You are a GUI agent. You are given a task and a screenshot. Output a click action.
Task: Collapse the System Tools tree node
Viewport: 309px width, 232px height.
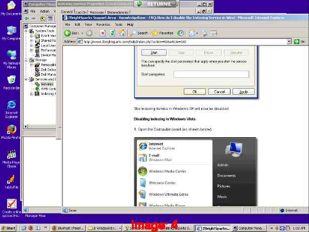coord(26,31)
